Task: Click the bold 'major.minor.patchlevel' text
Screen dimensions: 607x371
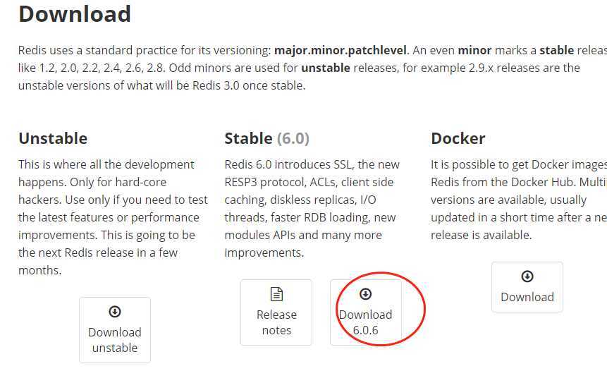Action: 341,50
